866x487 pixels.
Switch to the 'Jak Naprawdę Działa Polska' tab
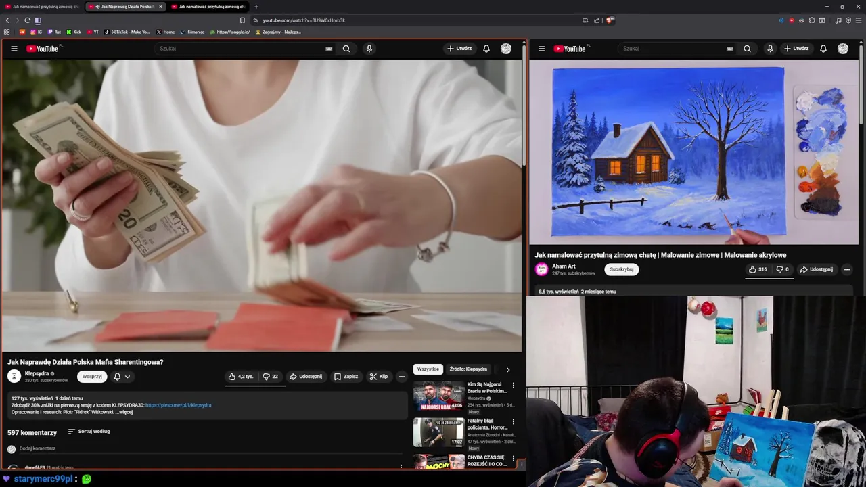(x=125, y=7)
